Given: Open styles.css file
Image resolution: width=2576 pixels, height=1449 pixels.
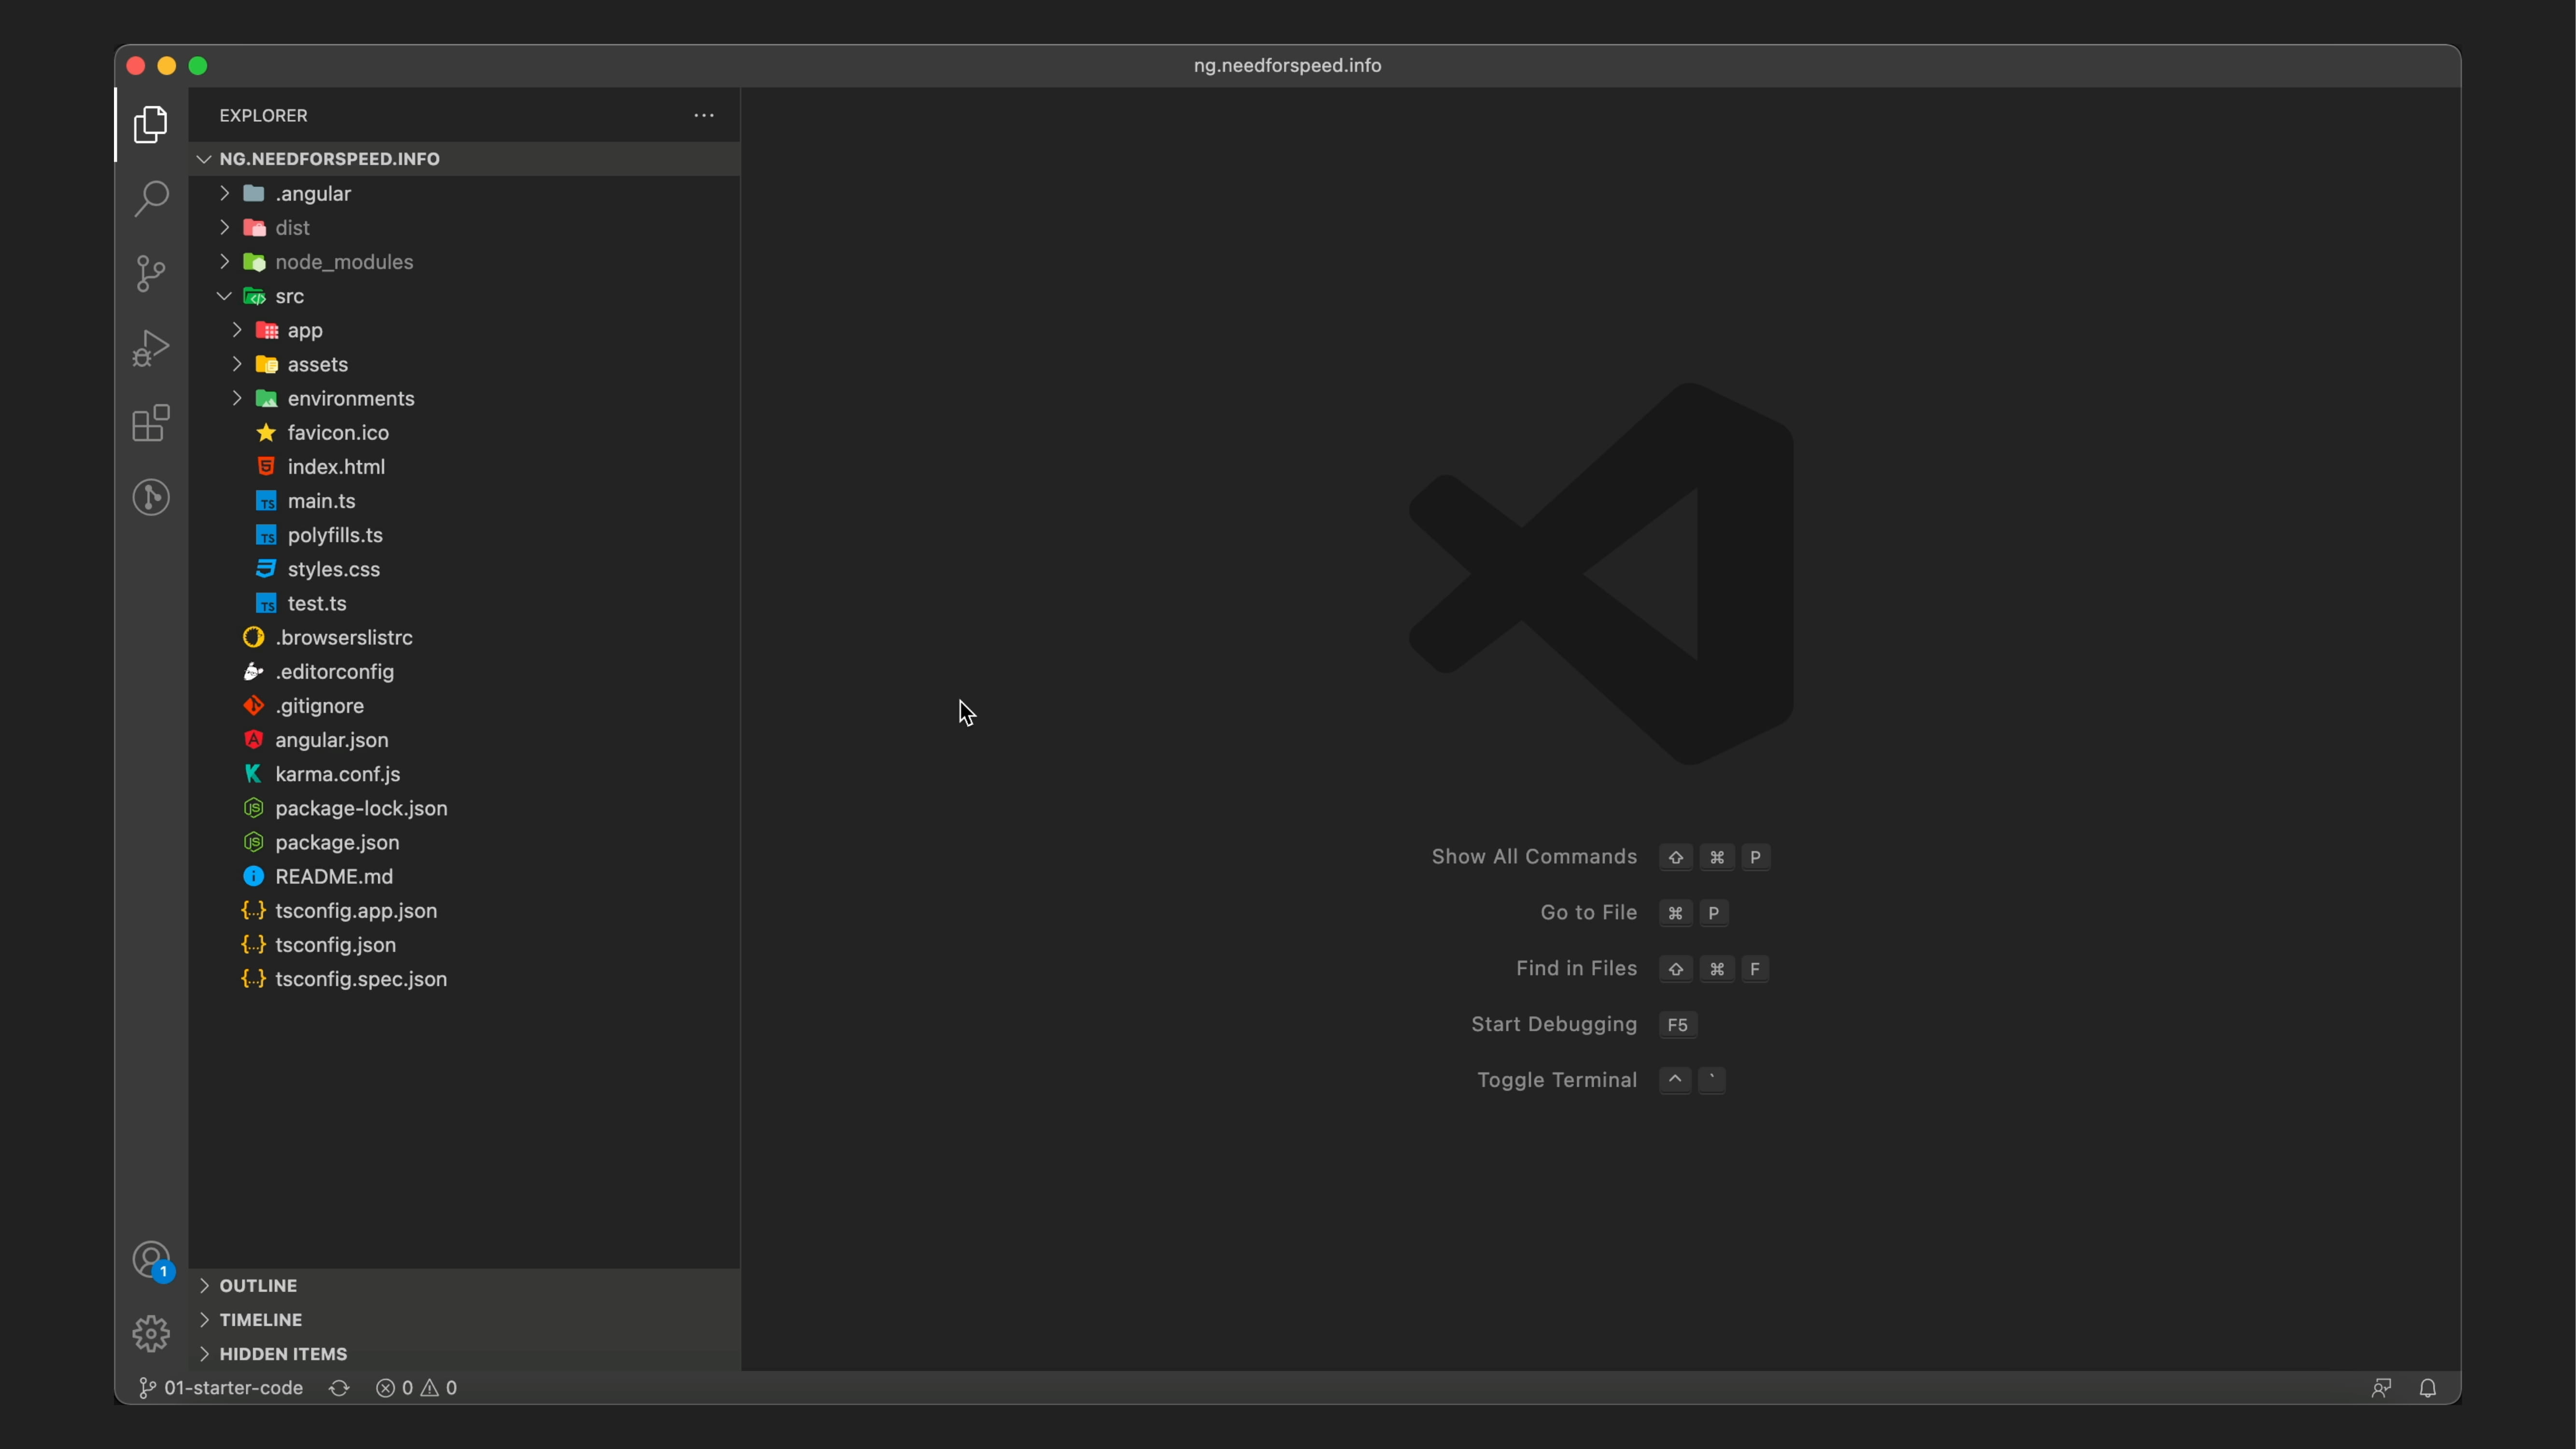Looking at the screenshot, I should 465,569.
